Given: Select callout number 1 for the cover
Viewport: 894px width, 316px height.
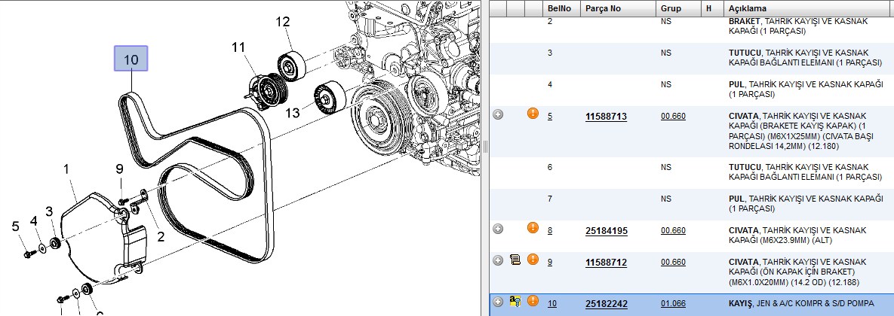Looking at the screenshot, I should pyautogui.click(x=66, y=169).
